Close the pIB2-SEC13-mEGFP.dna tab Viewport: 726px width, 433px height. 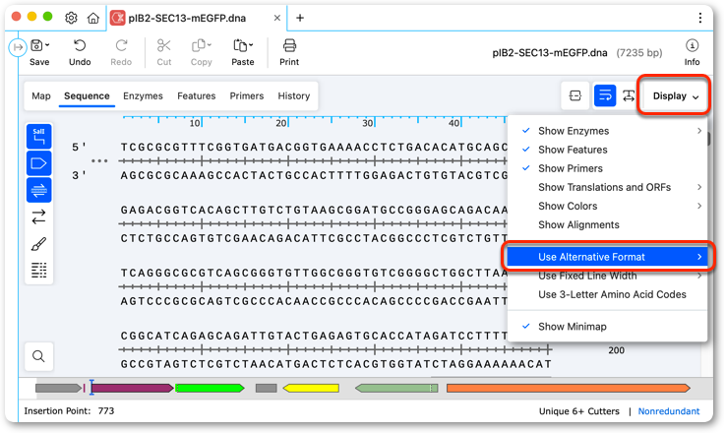(x=276, y=18)
